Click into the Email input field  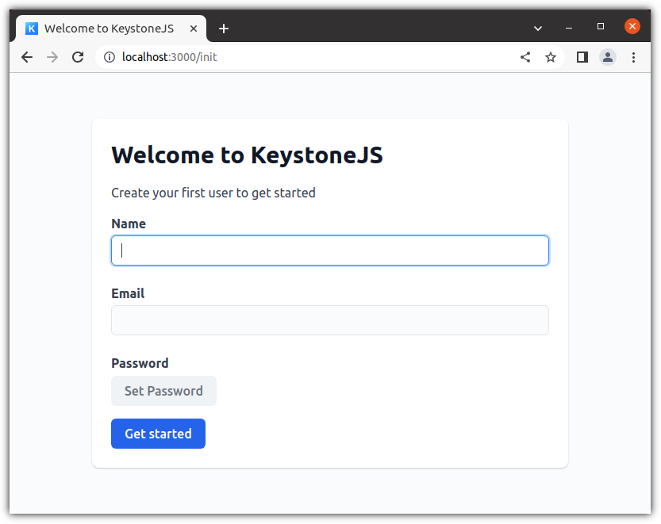tap(330, 320)
